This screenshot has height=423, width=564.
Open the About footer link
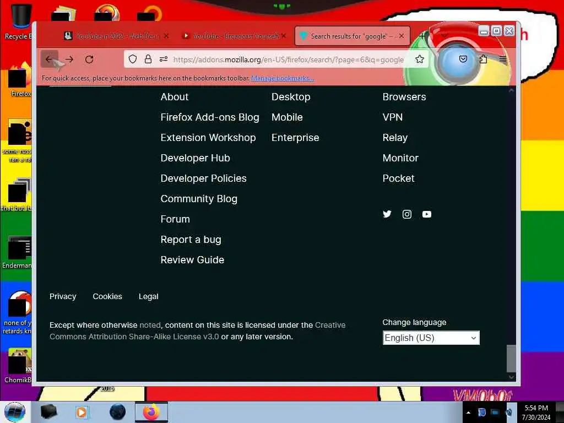coord(175,97)
